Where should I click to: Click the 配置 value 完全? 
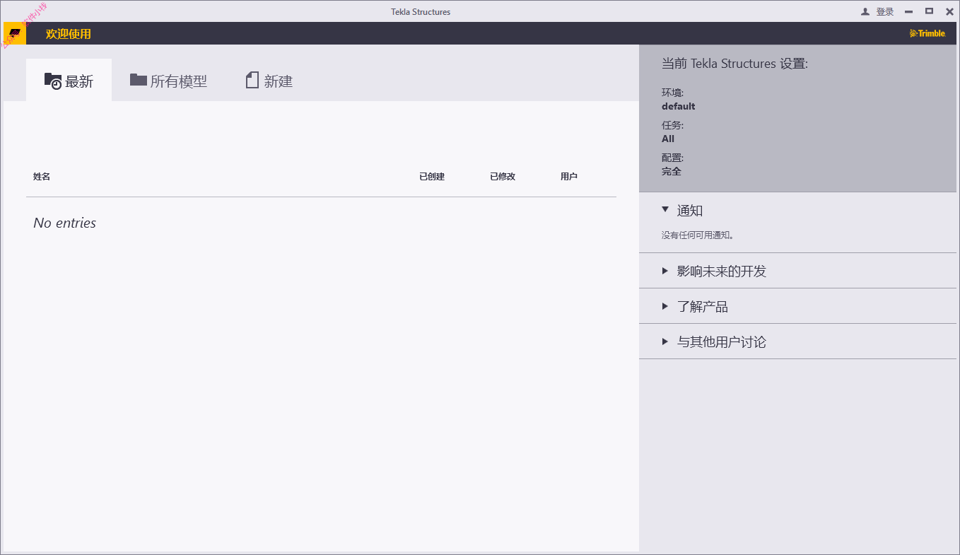[x=672, y=171]
